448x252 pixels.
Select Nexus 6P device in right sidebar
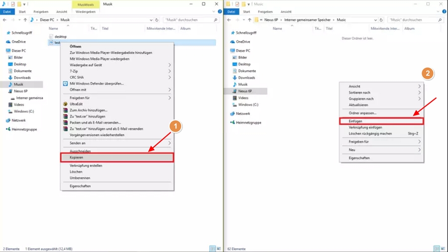(245, 91)
